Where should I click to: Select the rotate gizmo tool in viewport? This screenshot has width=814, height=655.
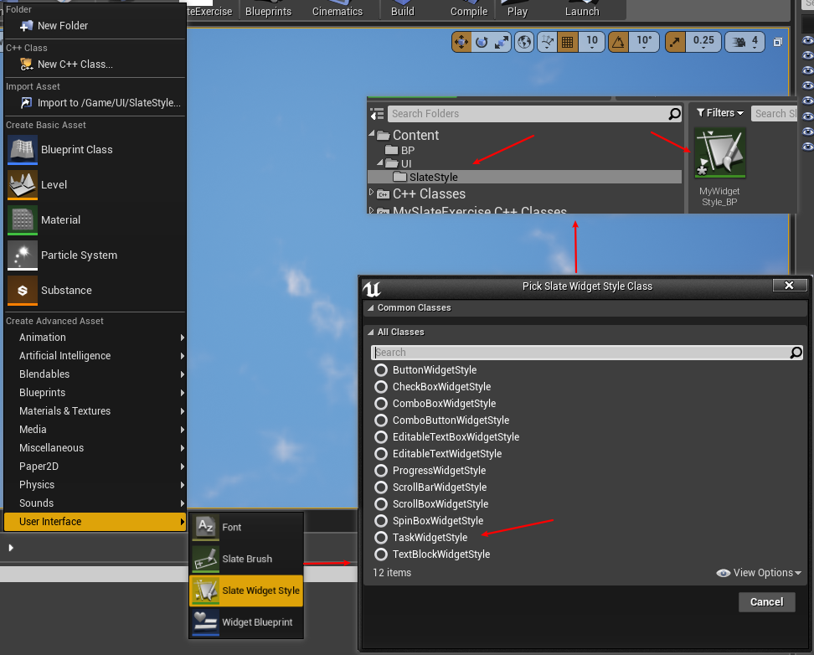[482, 42]
